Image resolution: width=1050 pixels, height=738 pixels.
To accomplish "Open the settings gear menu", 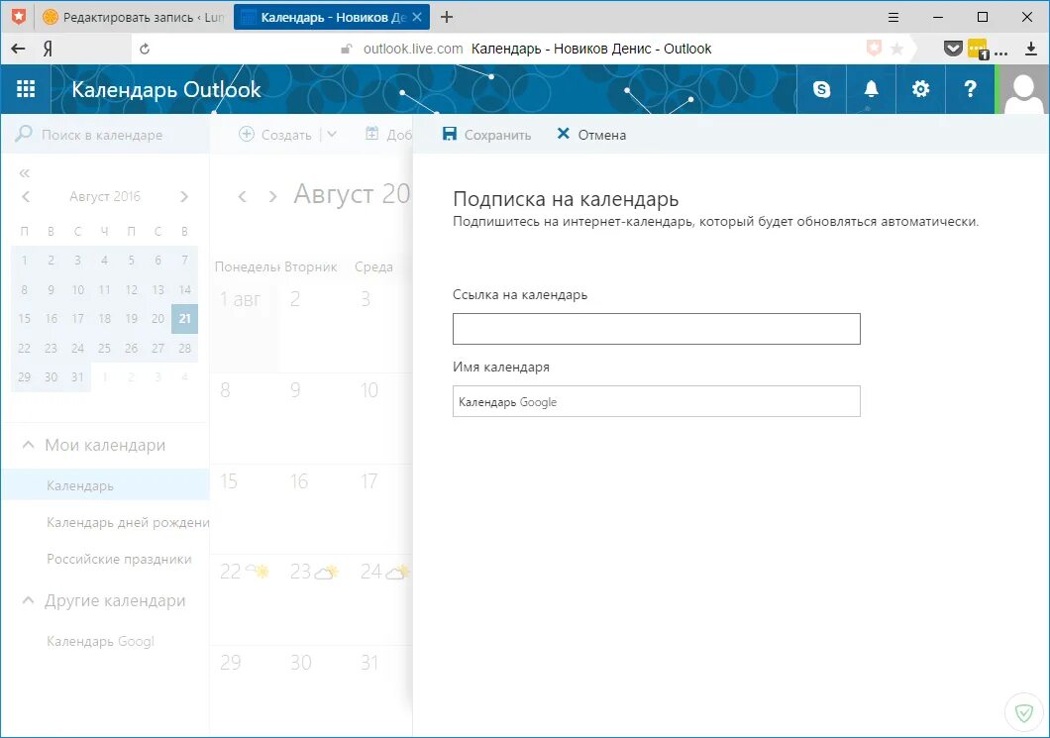I will tap(921, 89).
